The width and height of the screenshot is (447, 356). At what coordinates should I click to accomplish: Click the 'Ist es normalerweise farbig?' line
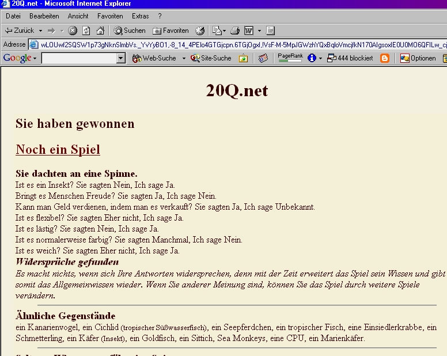coord(129,240)
